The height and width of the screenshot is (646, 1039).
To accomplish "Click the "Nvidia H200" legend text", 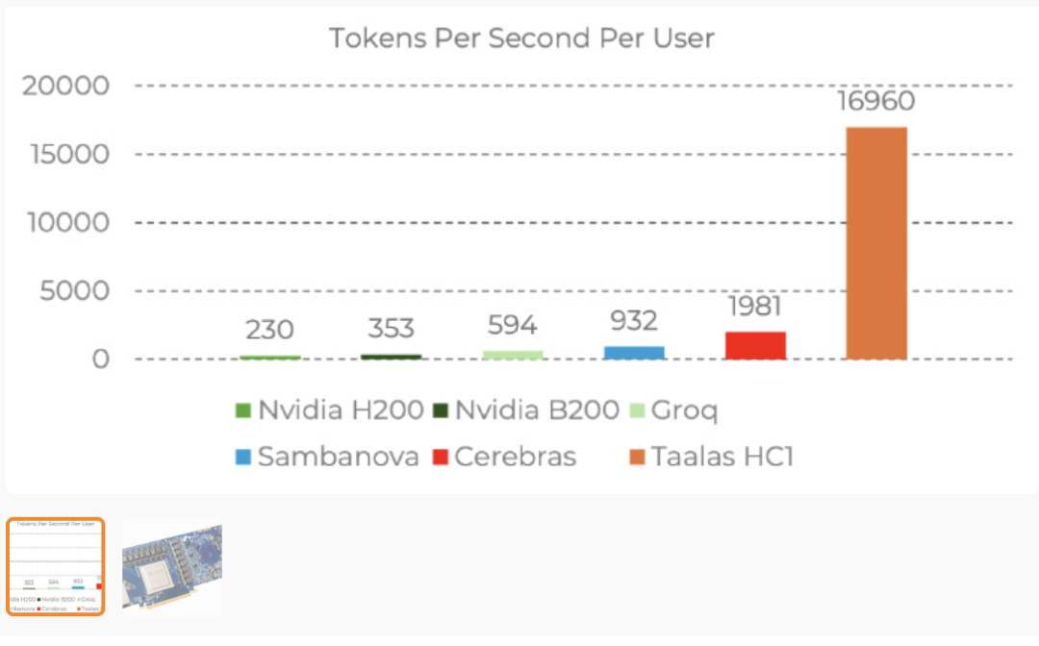I will (x=341, y=411).
